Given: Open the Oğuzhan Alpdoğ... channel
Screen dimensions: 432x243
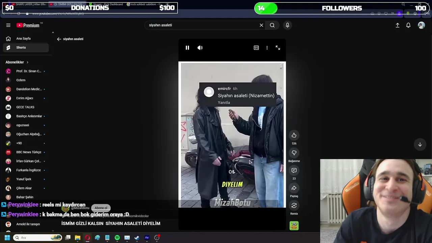Looking at the screenshot, I should tap(26, 134).
